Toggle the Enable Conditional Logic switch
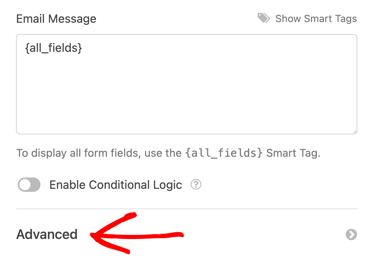 pos(29,184)
